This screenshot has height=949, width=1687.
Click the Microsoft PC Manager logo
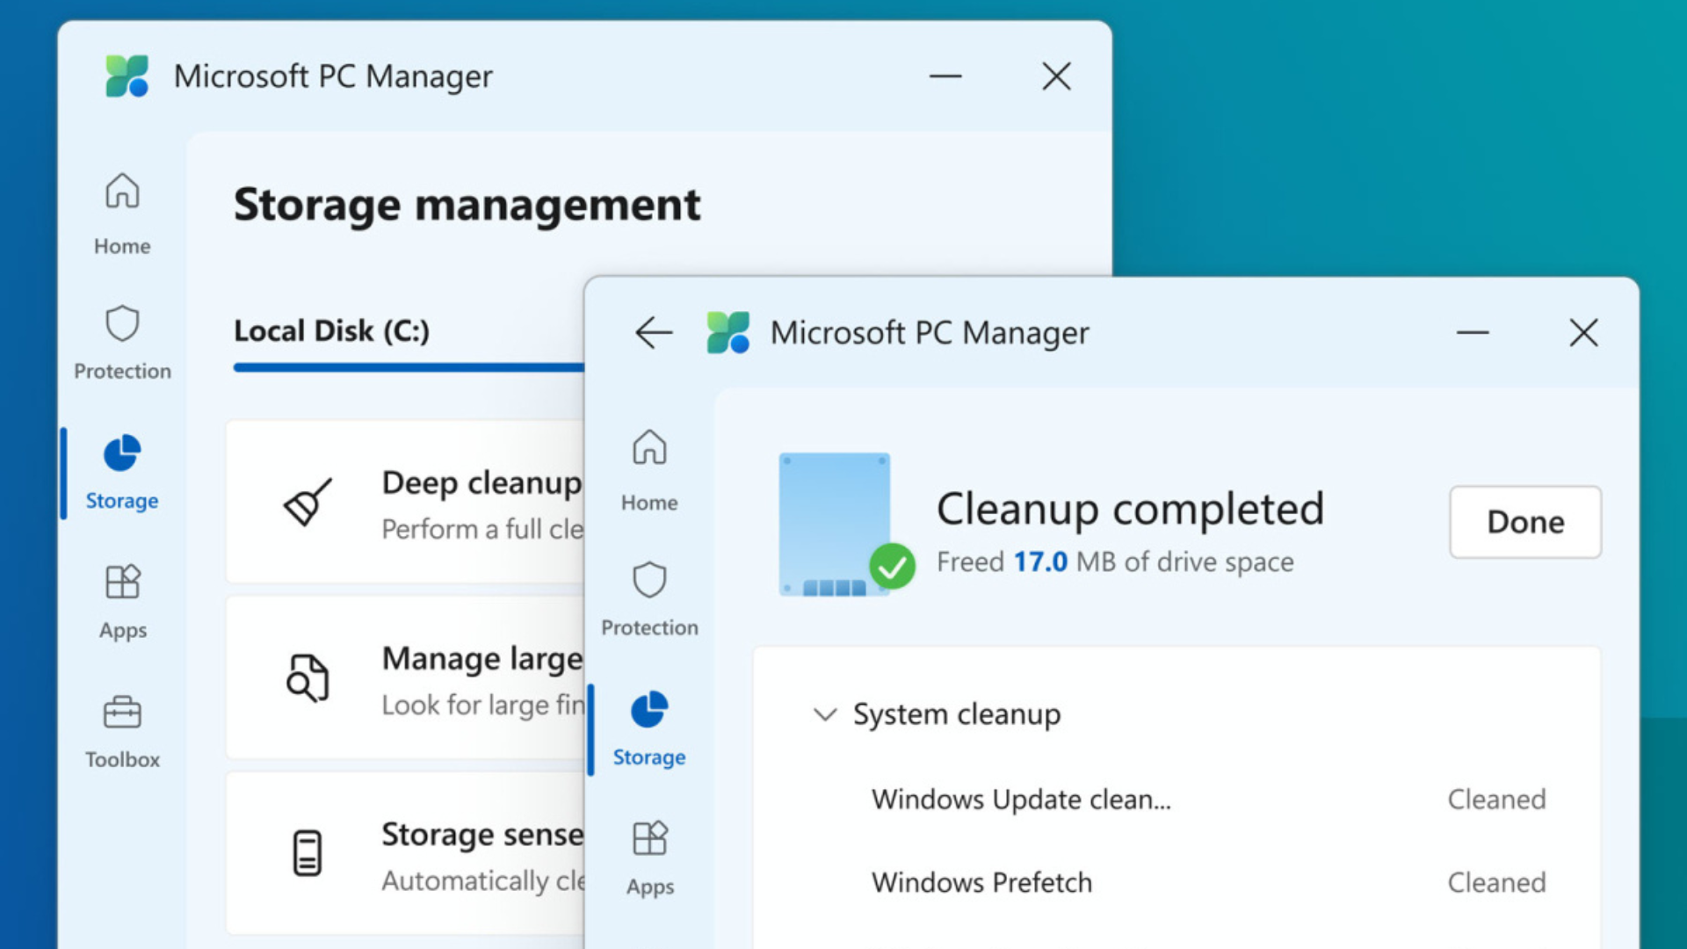[x=127, y=76]
